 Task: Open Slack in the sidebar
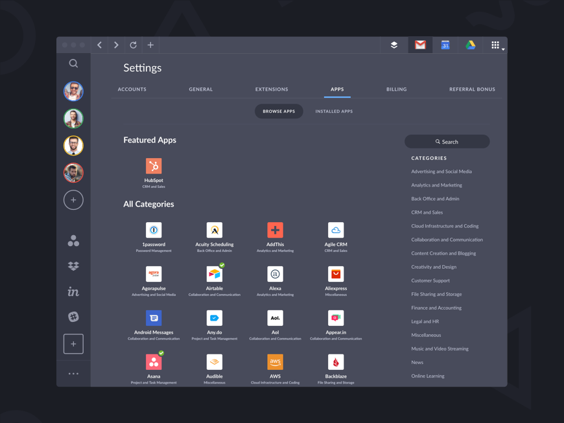73,317
